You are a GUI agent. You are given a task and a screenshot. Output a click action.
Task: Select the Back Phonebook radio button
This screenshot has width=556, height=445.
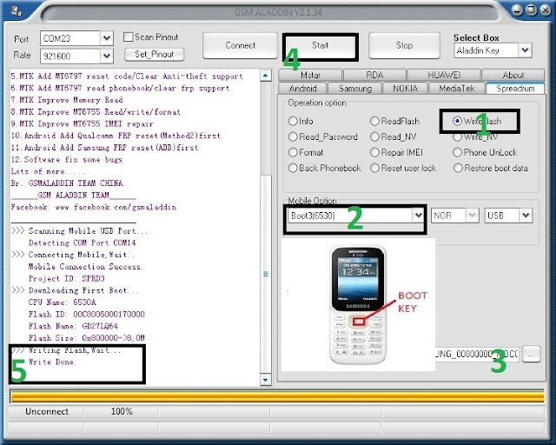click(x=293, y=168)
